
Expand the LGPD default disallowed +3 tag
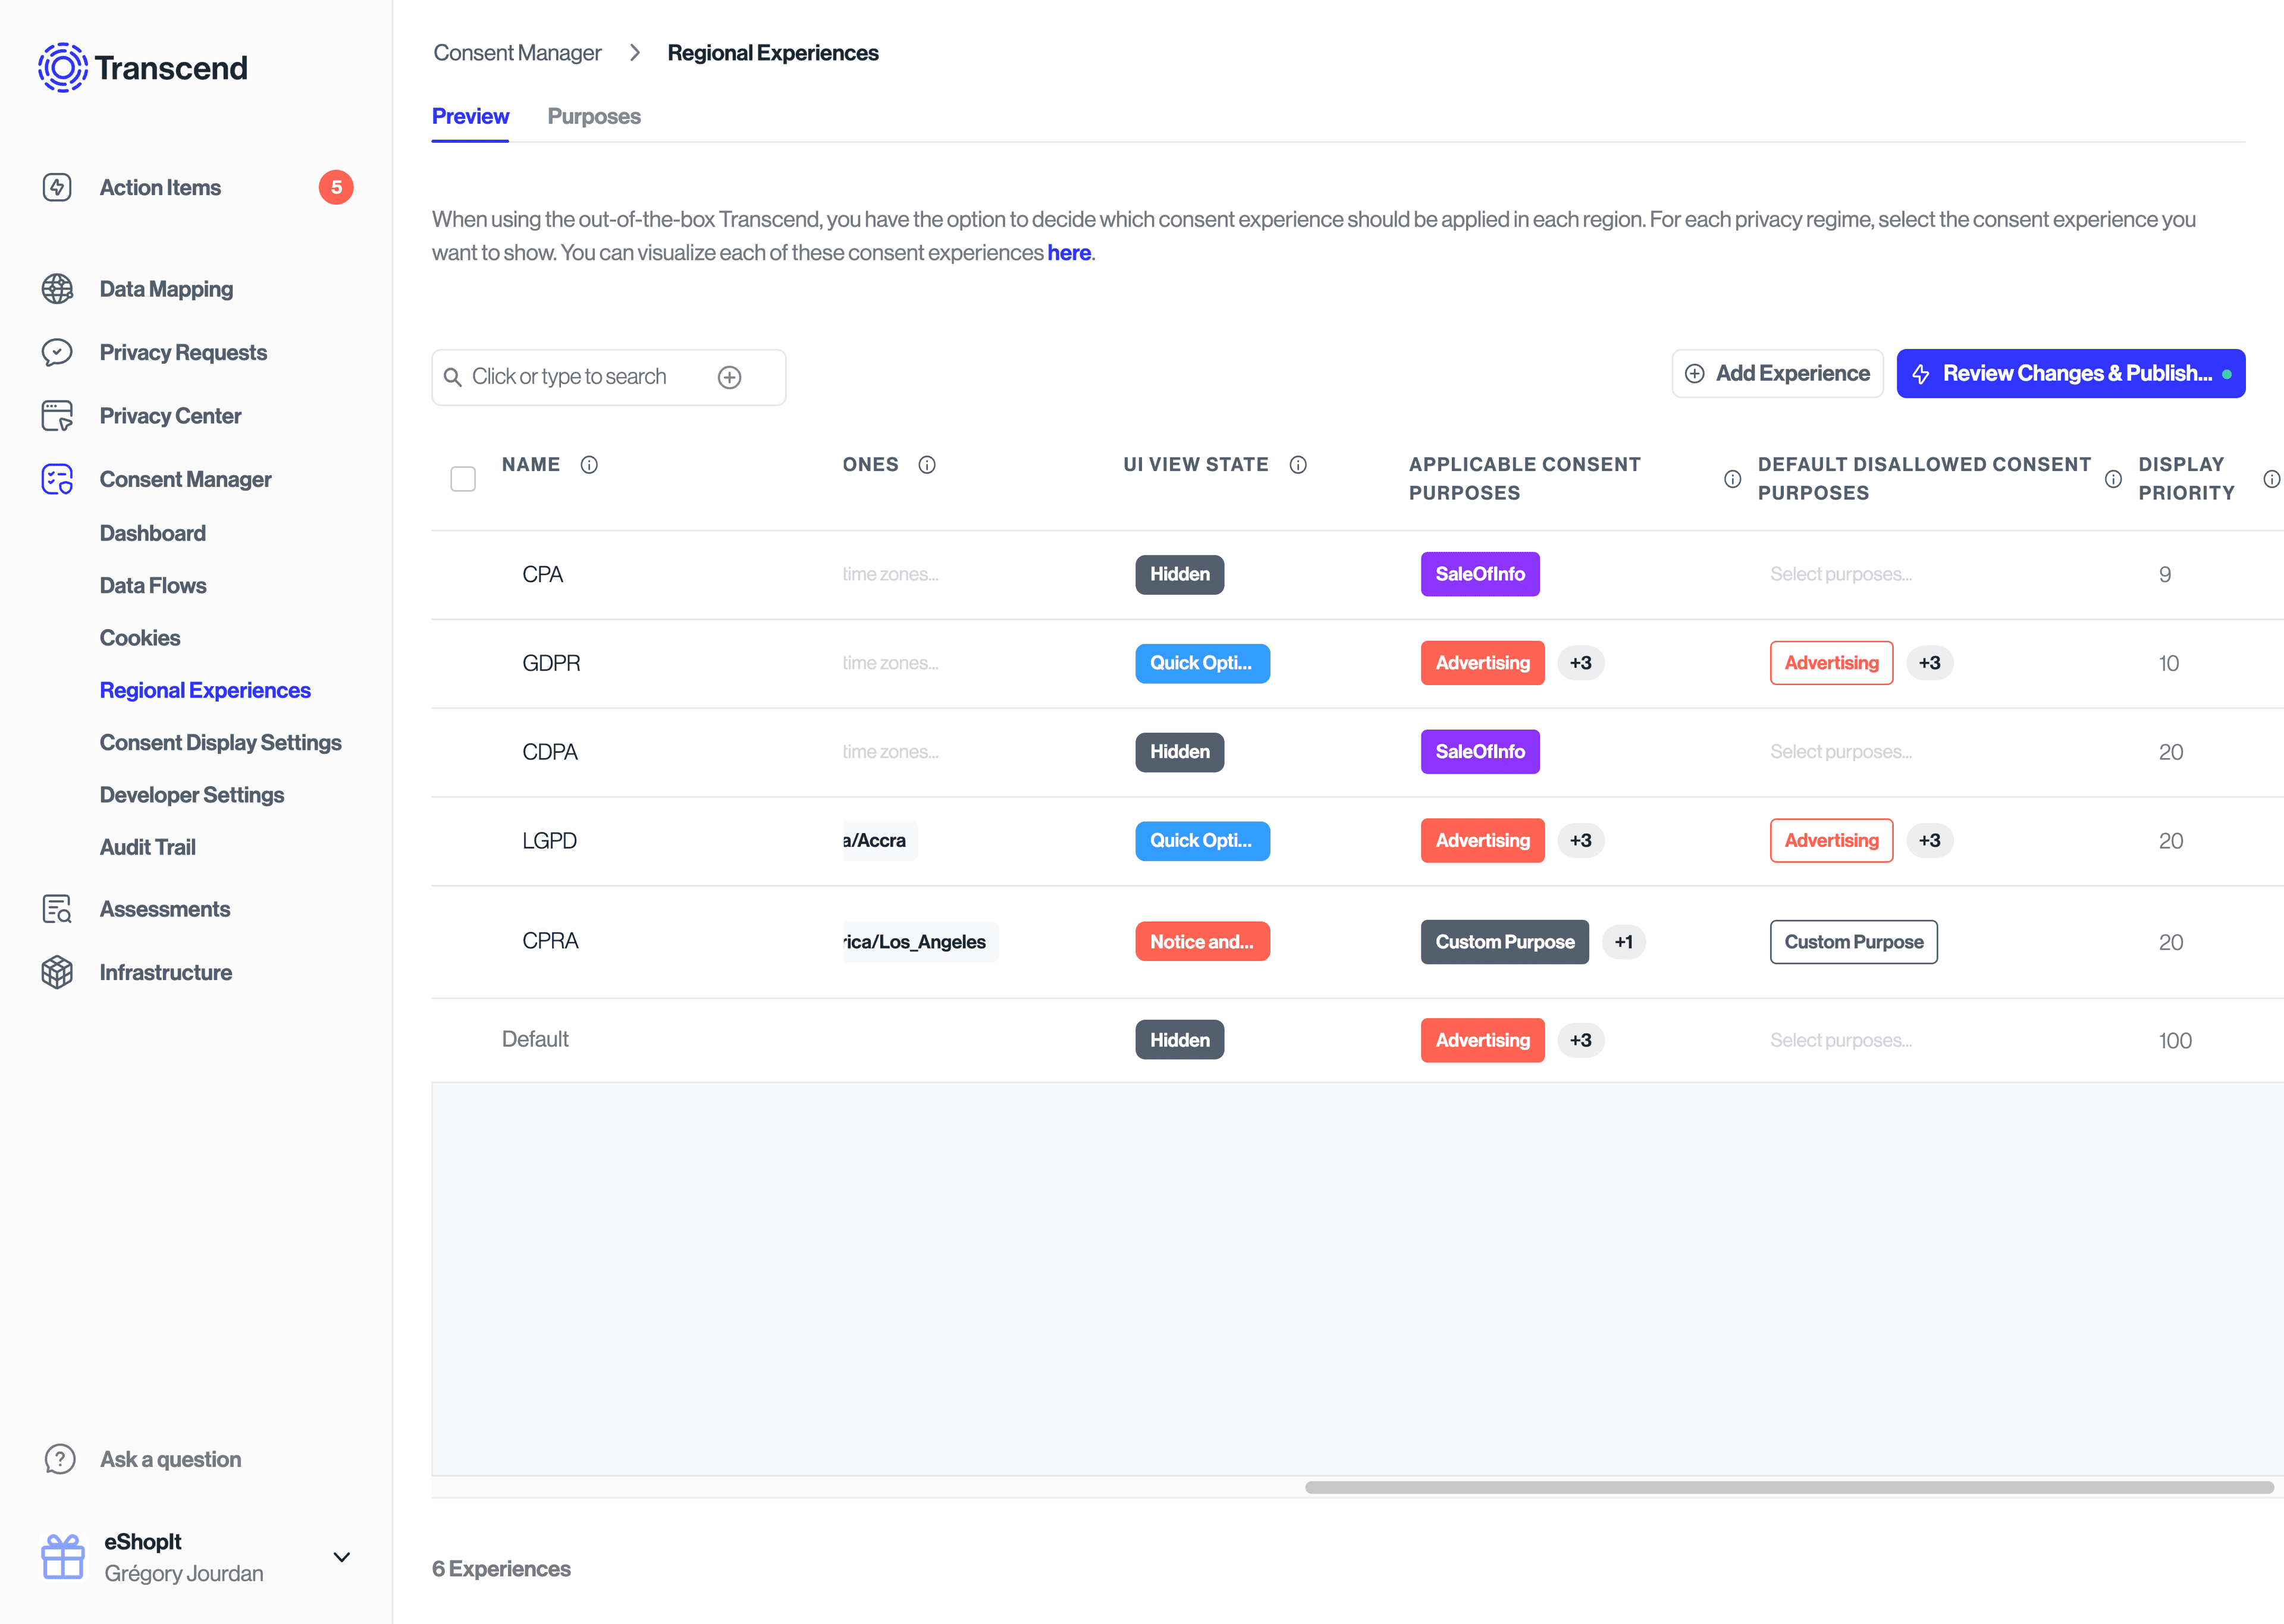(x=1929, y=840)
